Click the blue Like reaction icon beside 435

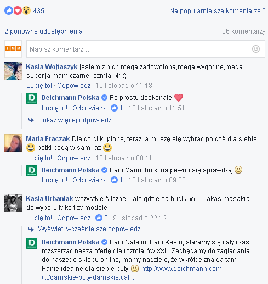[9, 10]
